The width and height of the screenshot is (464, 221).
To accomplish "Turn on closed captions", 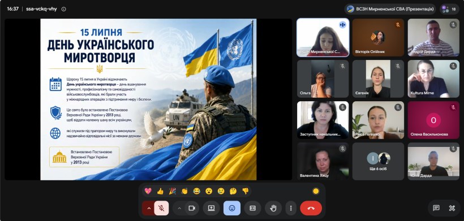I will tap(252, 208).
